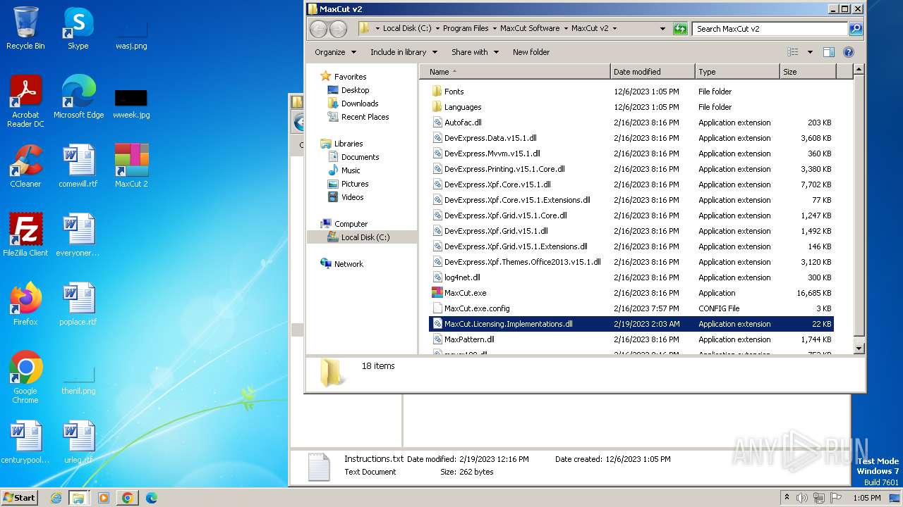Open Explorer help question-mark icon
Viewport: 903px width, 507px height.
click(849, 52)
